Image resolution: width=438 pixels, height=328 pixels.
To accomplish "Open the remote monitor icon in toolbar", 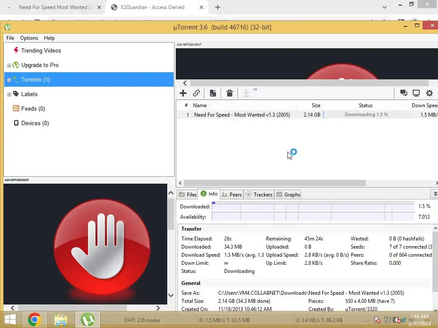I will pyautogui.click(x=416, y=93).
